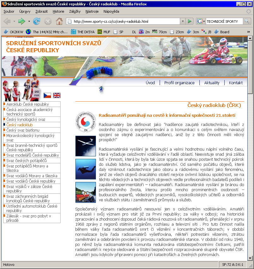
Task: Open the Úpravy menu
Action: 25,11
